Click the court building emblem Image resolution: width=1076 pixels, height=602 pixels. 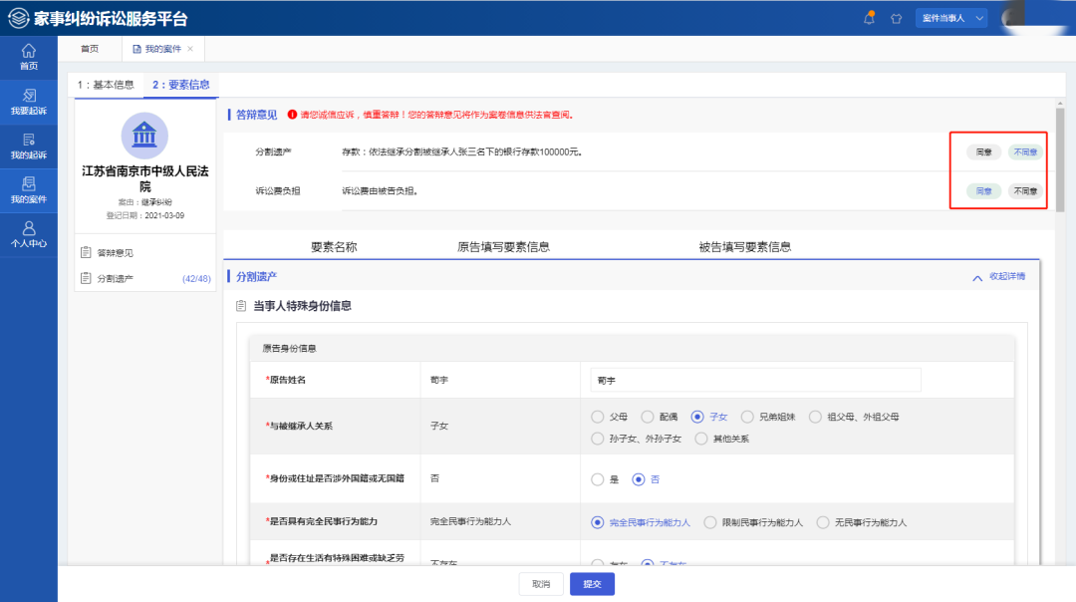click(144, 136)
